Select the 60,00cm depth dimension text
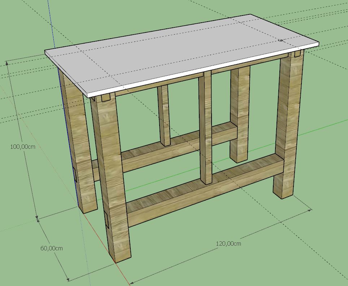This screenshot has height=286, width=348. click(51, 248)
